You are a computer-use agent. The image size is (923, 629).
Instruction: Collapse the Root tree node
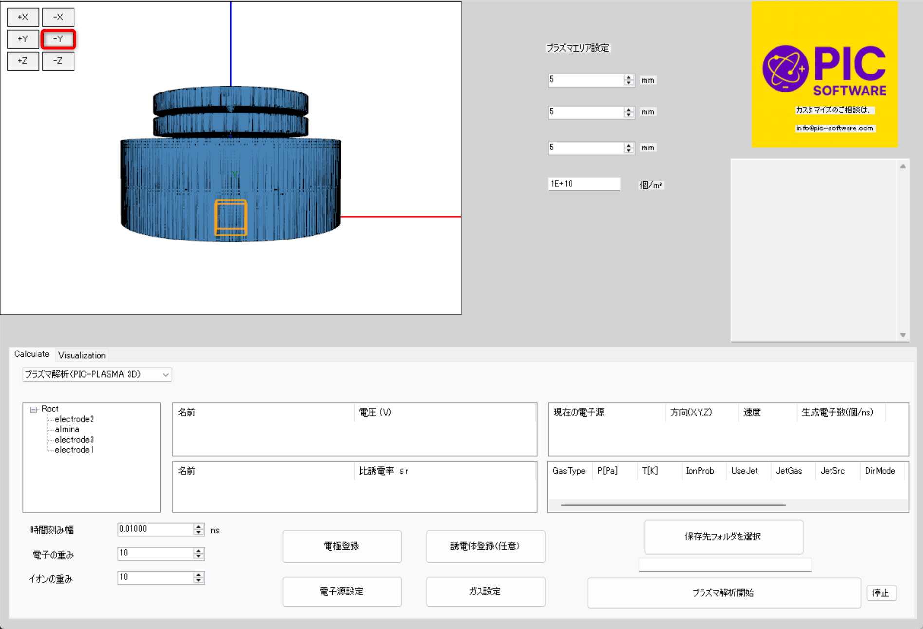point(33,409)
